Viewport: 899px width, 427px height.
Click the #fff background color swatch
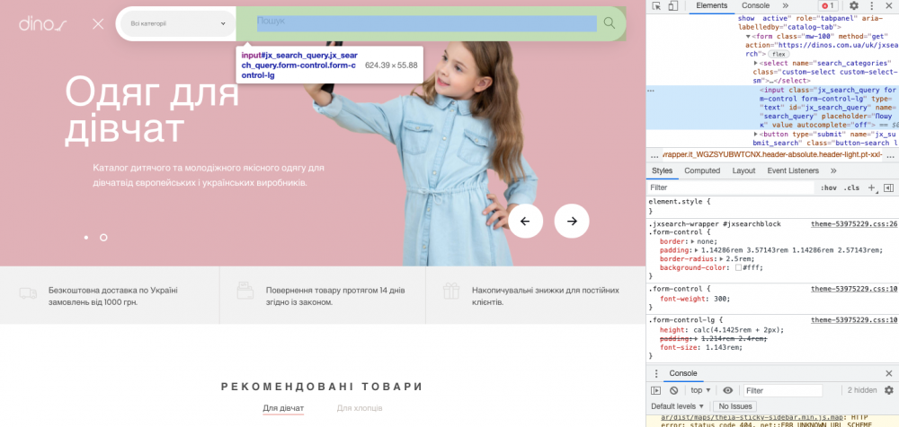click(739, 268)
